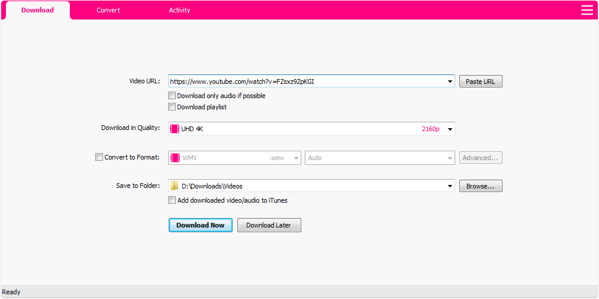Viewport: 599px width, 299px height.
Task: Switch to the Download tab
Action: coord(37,10)
